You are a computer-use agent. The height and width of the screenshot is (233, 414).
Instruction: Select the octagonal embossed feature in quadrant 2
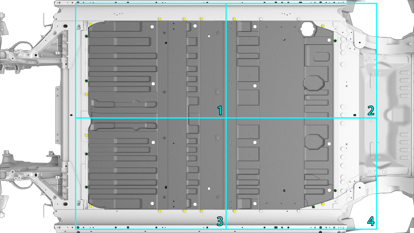click(314, 83)
